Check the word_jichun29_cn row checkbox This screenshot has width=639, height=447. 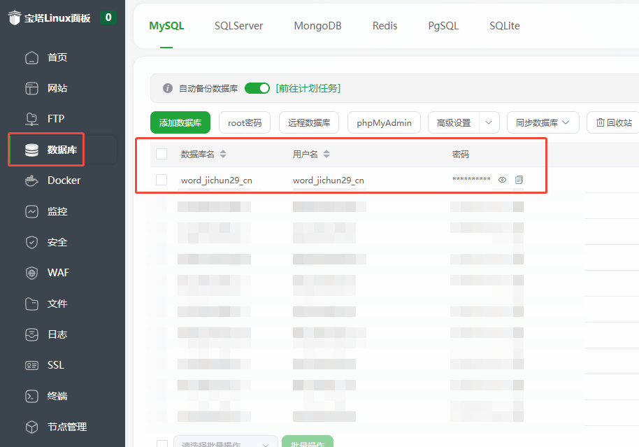pyautogui.click(x=161, y=180)
